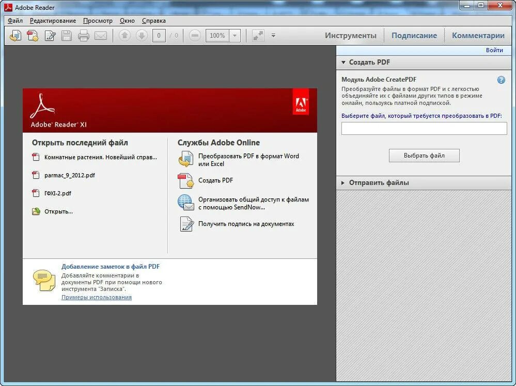Viewport: 516px width, 386px height.
Task: Click the open folder icon beside Открыть
Action: click(36, 211)
